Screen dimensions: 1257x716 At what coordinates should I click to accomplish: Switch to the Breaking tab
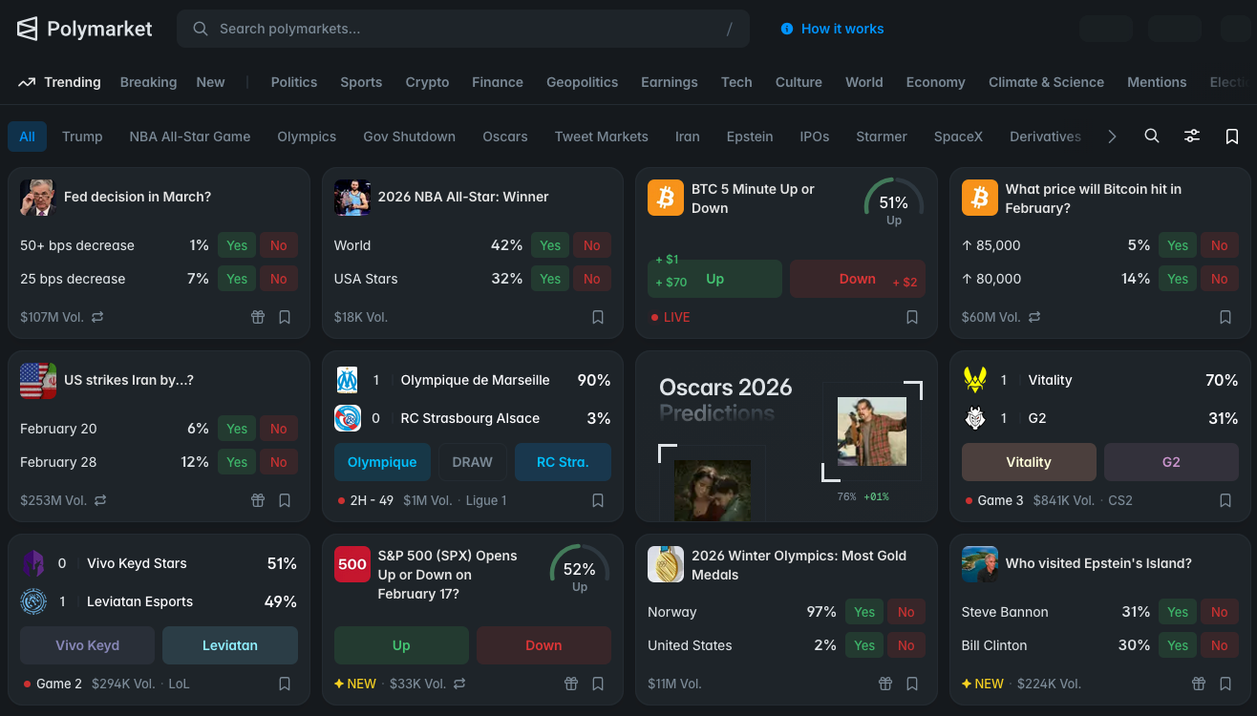(148, 82)
